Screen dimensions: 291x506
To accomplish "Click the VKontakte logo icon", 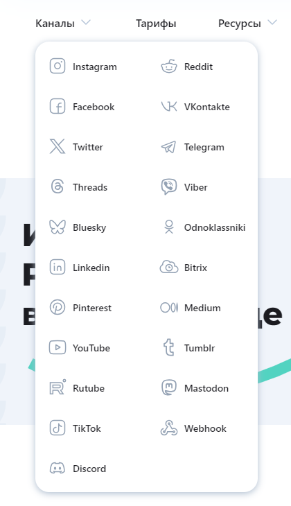I will tap(169, 107).
